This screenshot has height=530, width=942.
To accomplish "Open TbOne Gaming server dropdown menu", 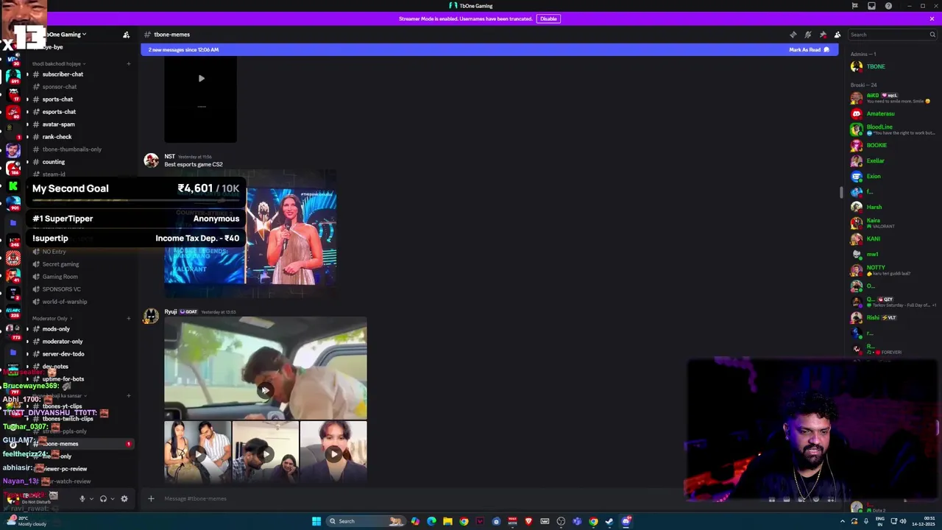I will (x=66, y=35).
